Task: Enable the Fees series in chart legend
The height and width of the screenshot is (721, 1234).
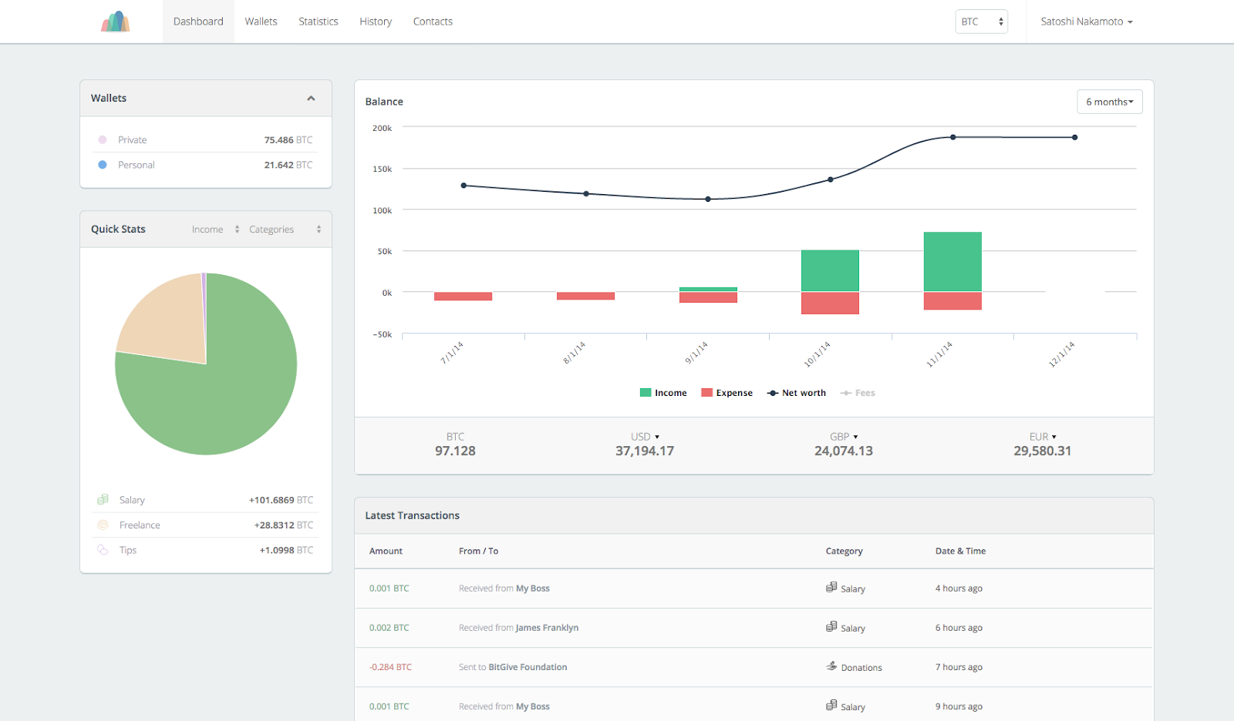Action: point(858,393)
